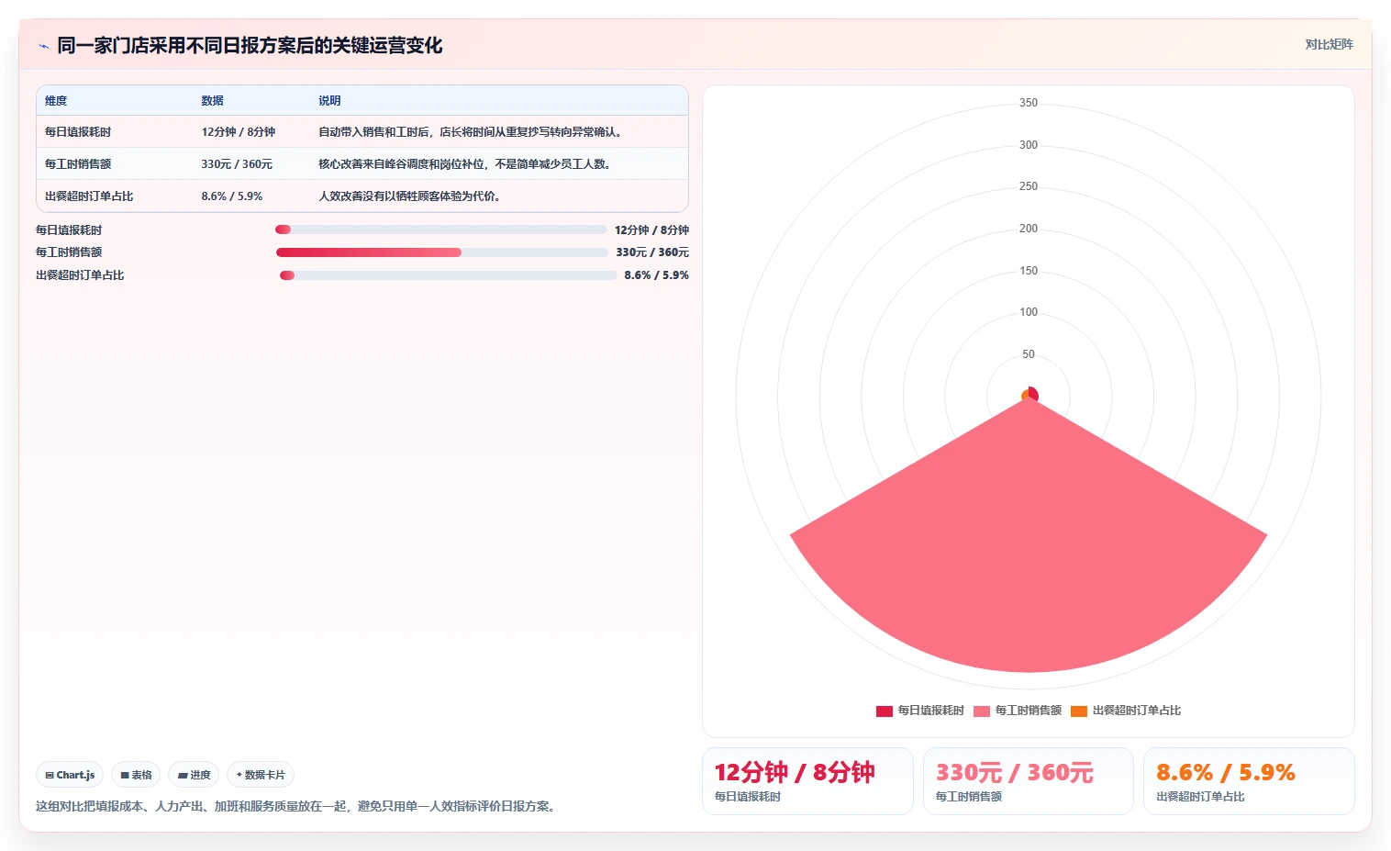The width and height of the screenshot is (1391, 851).
Task: Click the 维度 table column header
Action: 56,101
